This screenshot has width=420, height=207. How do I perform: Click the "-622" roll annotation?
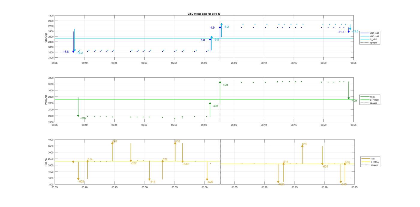[134, 163]
